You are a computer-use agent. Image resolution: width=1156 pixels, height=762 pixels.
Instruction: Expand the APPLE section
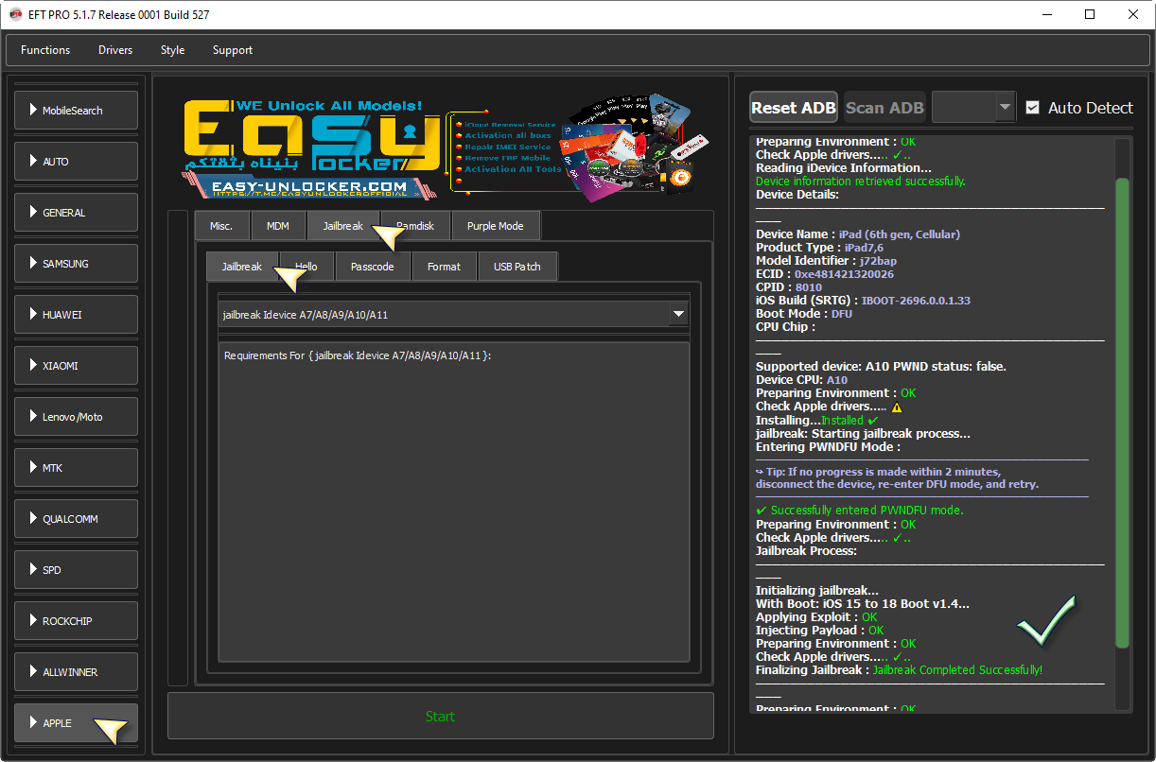point(77,723)
